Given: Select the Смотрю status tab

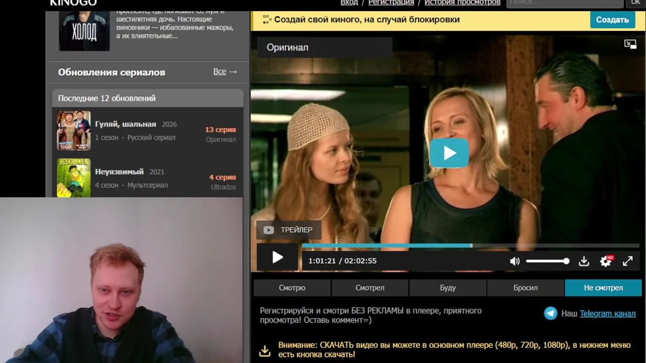Looking at the screenshot, I should coord(292,288).
